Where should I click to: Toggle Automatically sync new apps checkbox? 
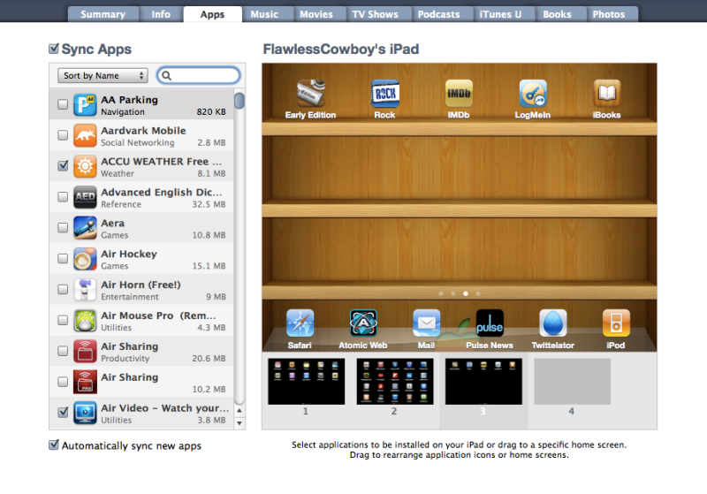[54, 445]
